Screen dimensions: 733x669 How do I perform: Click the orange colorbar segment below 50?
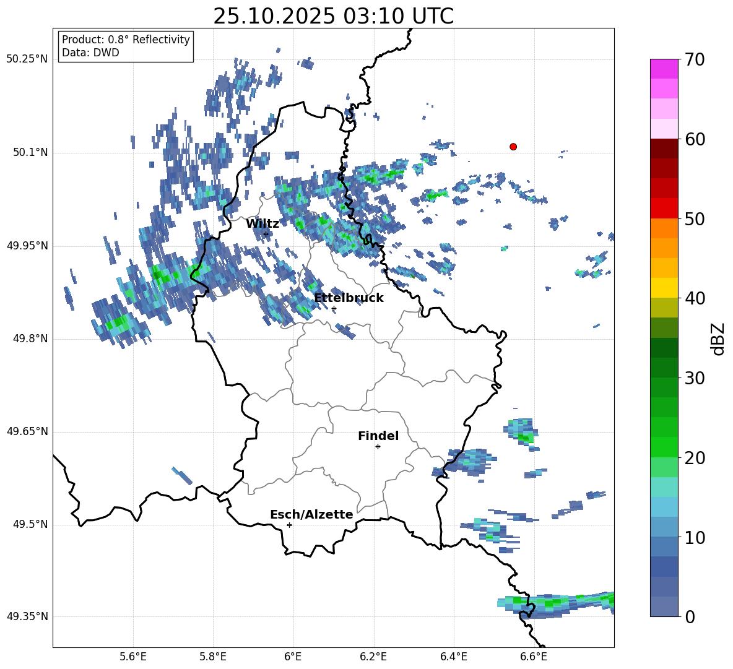(664, 228)
